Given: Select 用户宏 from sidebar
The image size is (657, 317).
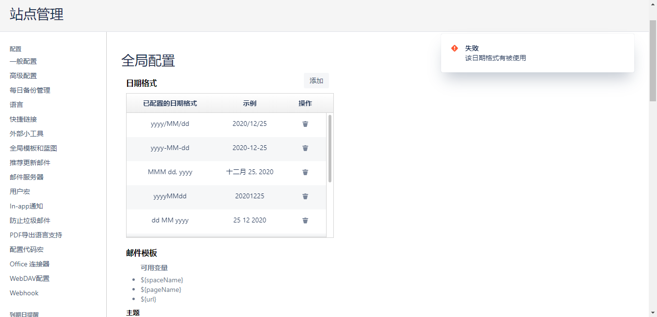Looking at the screenshot, I should (20, 192).
